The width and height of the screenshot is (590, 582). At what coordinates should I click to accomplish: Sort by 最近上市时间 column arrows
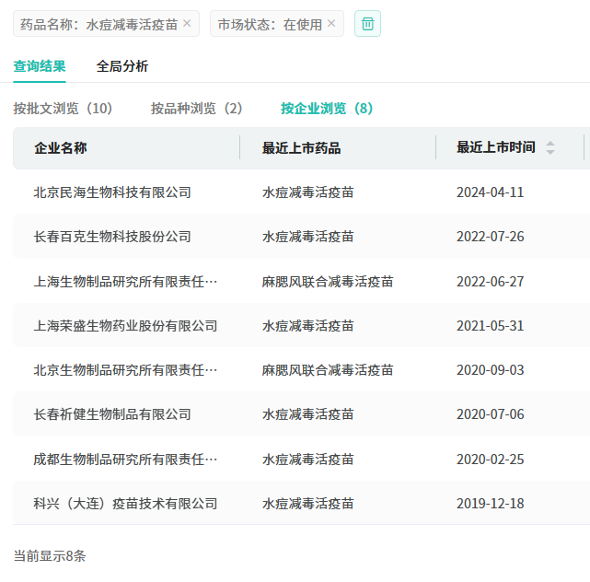(550, 147)
